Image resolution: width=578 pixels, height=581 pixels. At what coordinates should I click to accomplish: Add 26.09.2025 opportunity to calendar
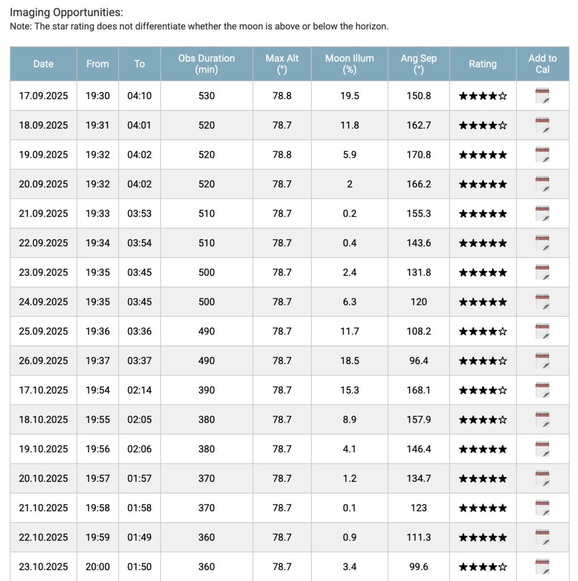[542, 361]
